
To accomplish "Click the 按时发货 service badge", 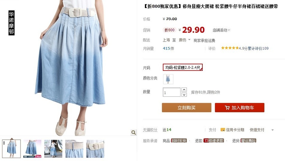I will (179, 141).
